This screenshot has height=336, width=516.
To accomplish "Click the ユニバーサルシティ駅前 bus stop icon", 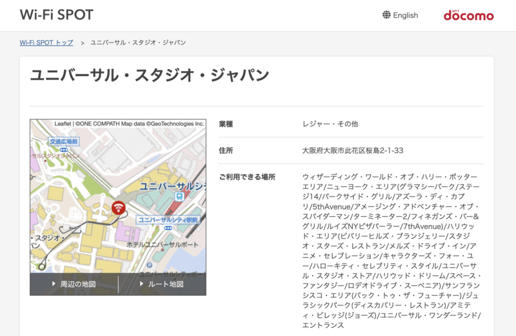I will pyautogui.click(x=168, y=228).
